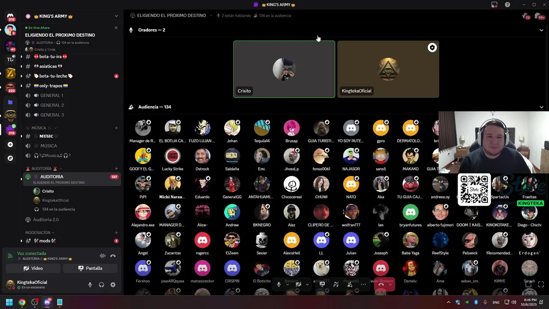The image size is (549, 309).
Task: Click audience member Lucky Strike avatar
Action: click(x=172, y=156)
